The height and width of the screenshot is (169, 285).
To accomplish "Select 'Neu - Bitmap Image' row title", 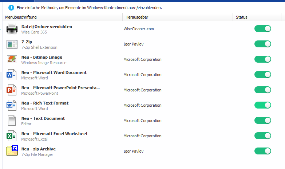I will 42,57.
